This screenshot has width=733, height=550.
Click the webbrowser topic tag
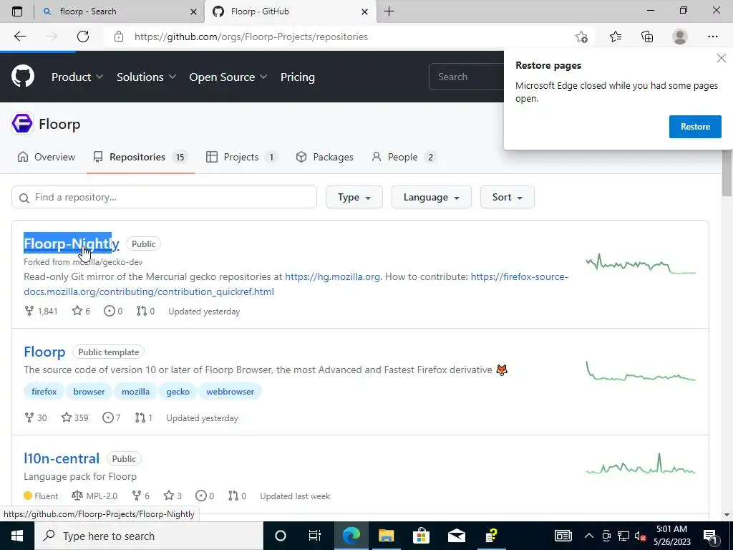coord(230,392)
